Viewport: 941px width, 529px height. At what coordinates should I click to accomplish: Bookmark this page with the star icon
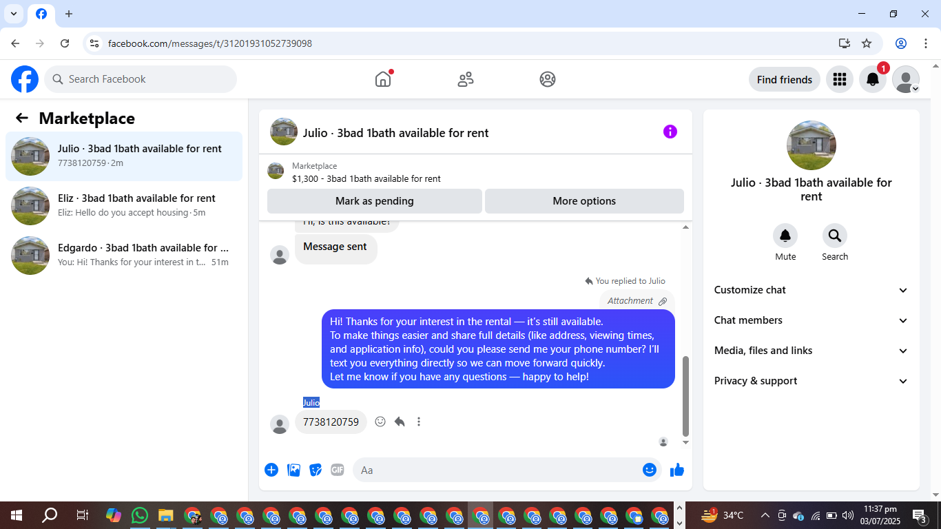867,43
